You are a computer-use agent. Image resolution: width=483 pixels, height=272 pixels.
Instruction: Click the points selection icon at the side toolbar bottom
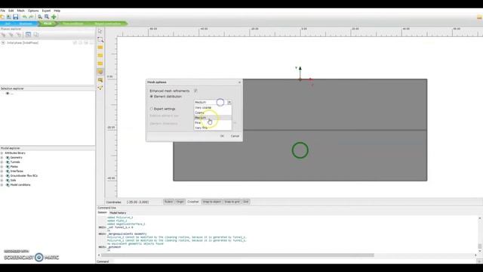(100, 88)
